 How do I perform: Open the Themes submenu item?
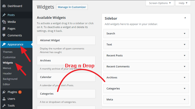pos(7,52)
